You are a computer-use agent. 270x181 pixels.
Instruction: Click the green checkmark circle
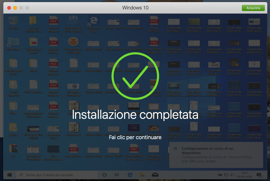[135, 76]
